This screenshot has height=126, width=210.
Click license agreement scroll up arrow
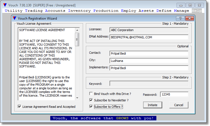[77, 30]
